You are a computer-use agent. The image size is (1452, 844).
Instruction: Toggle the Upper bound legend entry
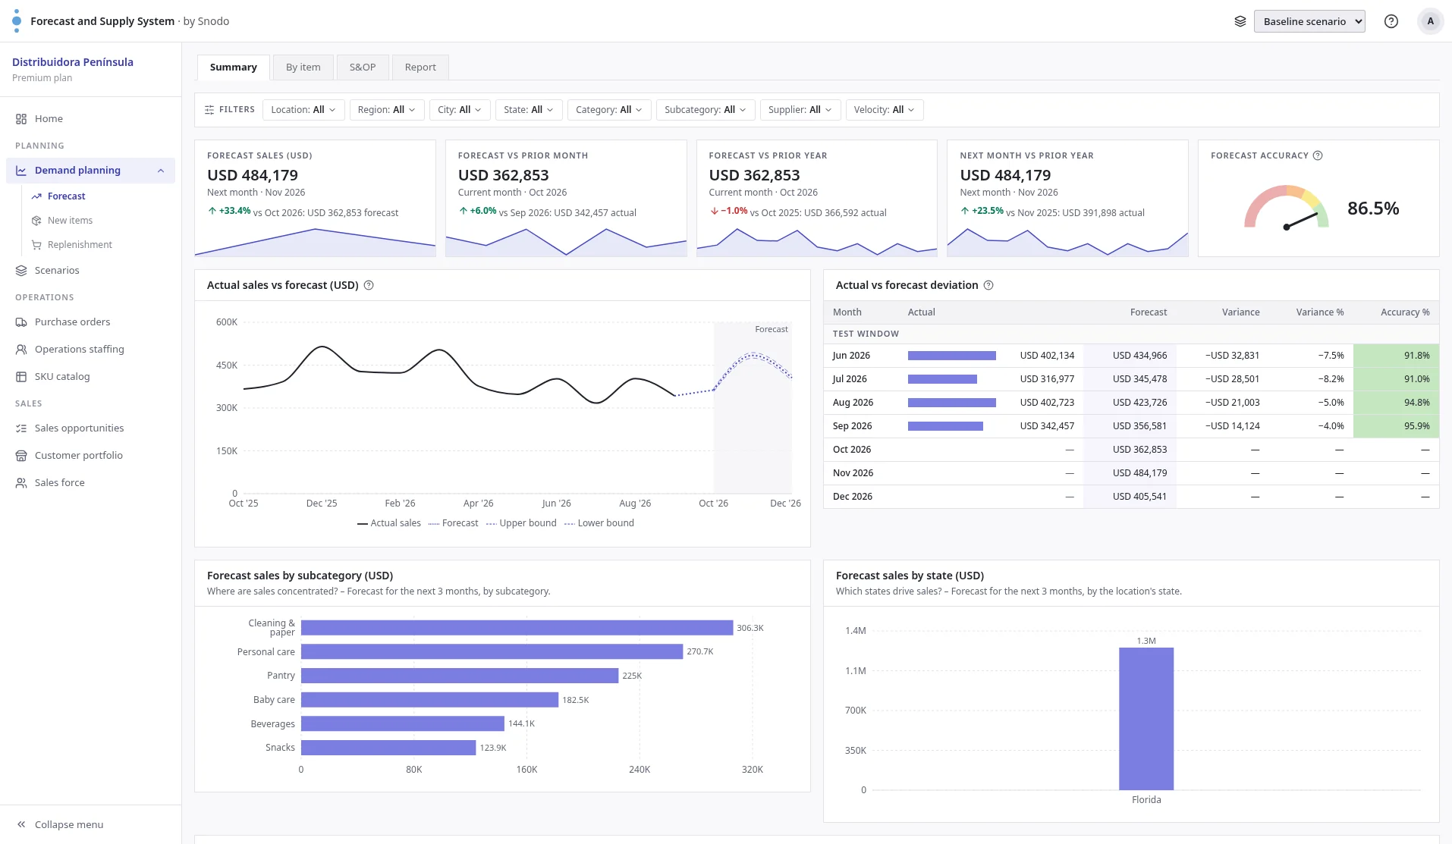click(x=521, y=523)
